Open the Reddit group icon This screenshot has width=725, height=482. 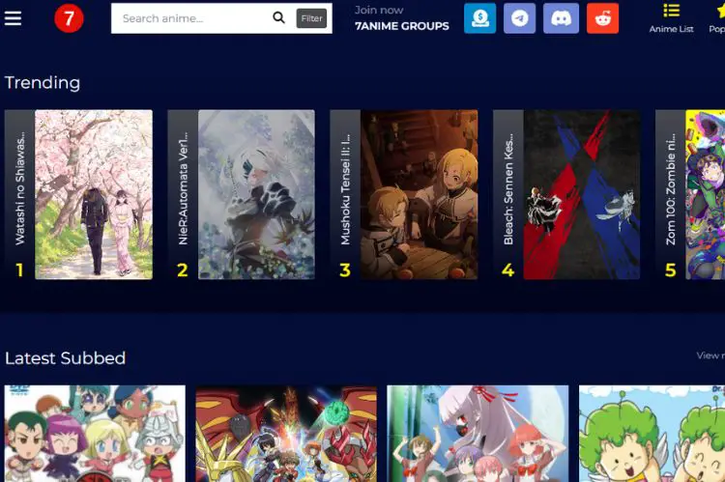(602, 18)
